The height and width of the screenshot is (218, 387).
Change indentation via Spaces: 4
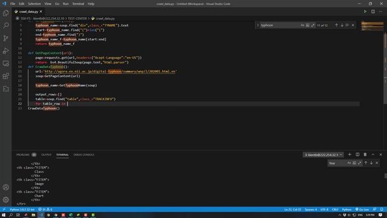click(310, 210)
